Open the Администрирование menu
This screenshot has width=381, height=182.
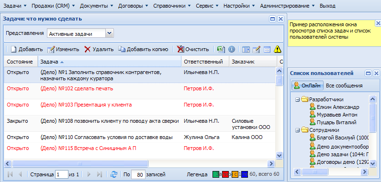[287, 6]
